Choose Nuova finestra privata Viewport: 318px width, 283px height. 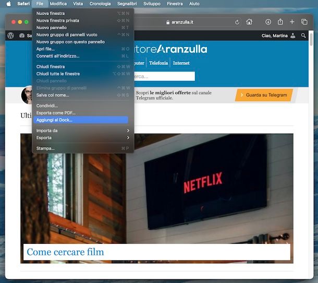[x=83, y=20]
